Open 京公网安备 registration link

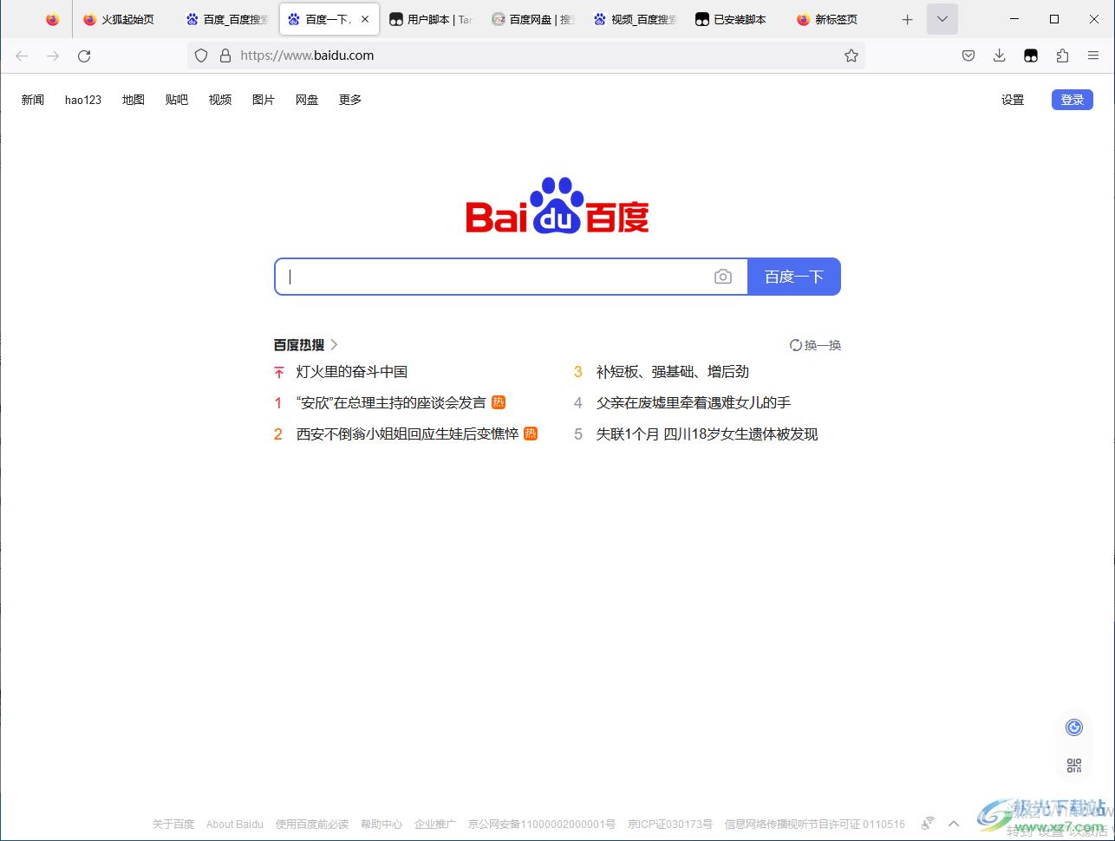542,825
